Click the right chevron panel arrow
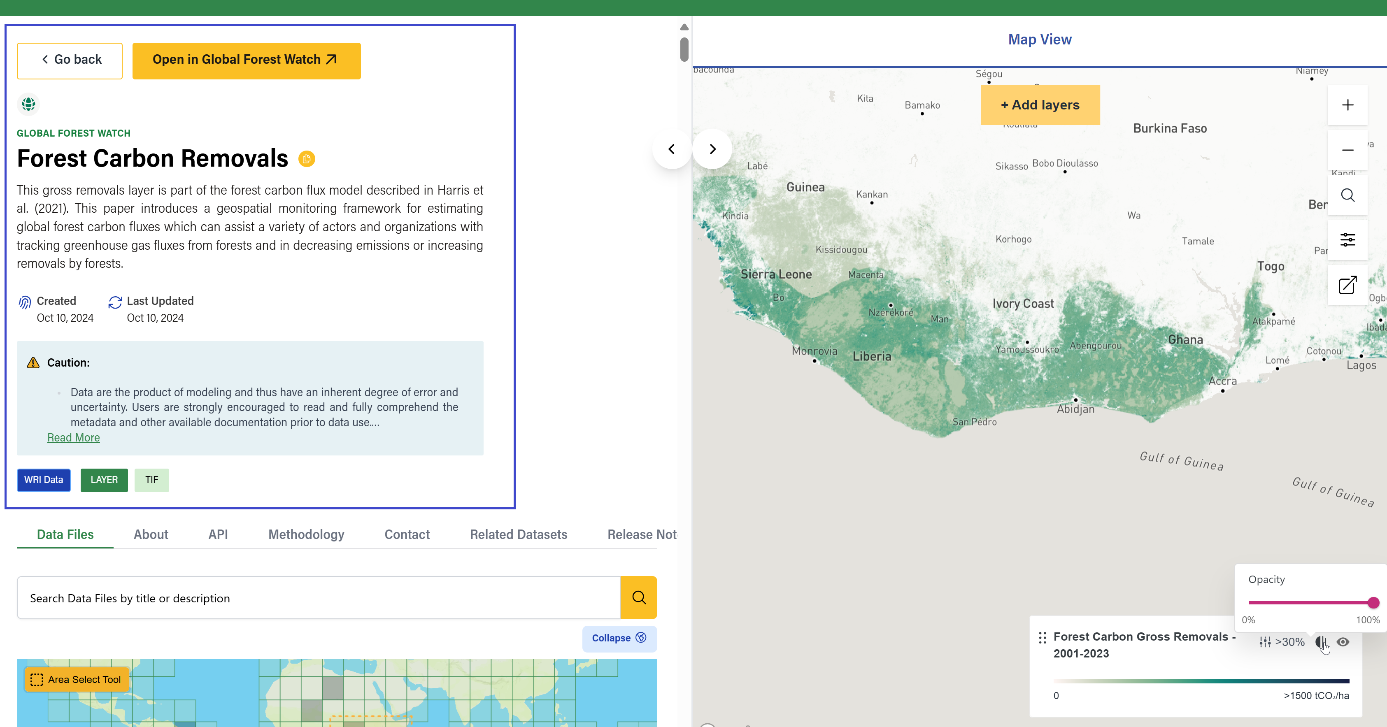Viewport: 1387px width, 727px height. point(712,149)
